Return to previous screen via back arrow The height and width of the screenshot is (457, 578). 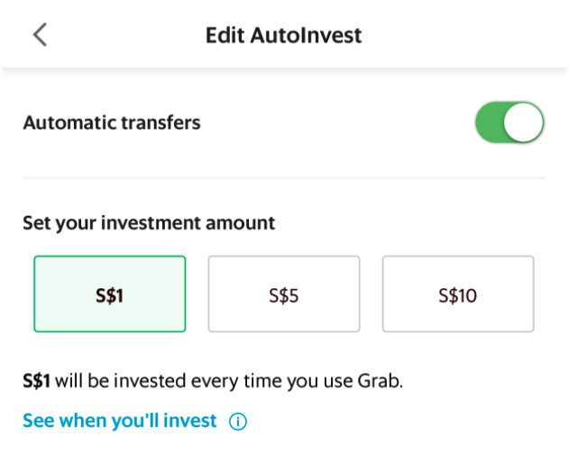pyautogui.click(x=40, y=34)
